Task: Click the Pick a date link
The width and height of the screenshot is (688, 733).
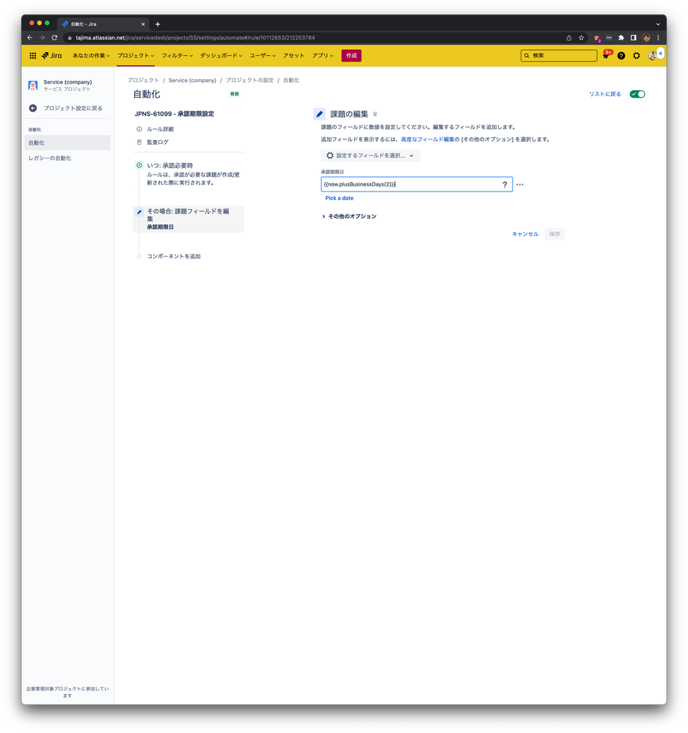Action: pos(339,197)
